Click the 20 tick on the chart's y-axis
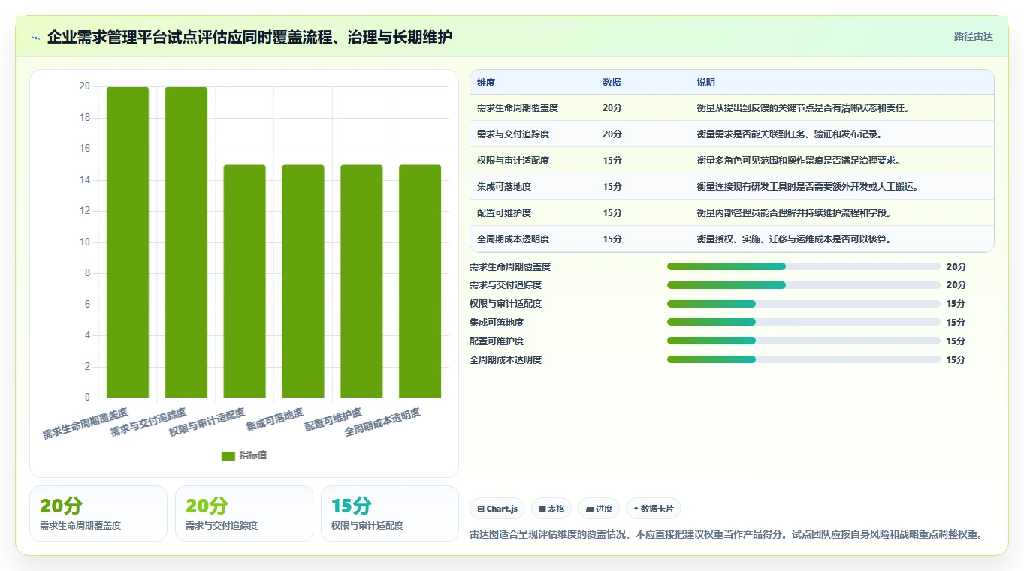 pos(85,86)
